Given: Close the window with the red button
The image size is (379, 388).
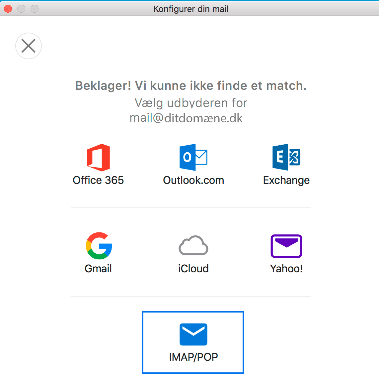Looking at the screenshot, I should pos(8,9).
